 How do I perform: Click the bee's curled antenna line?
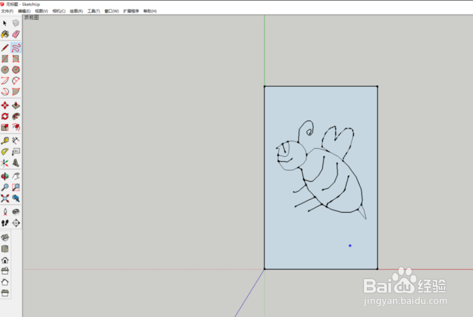tap(306, 130)
